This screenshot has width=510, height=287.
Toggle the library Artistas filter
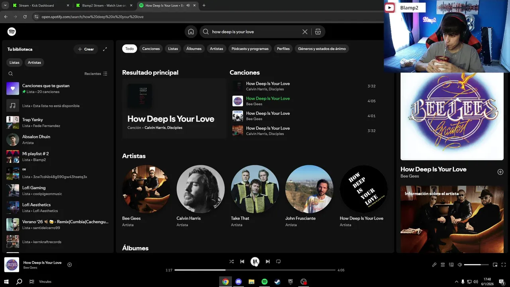(x=34, y=63)
